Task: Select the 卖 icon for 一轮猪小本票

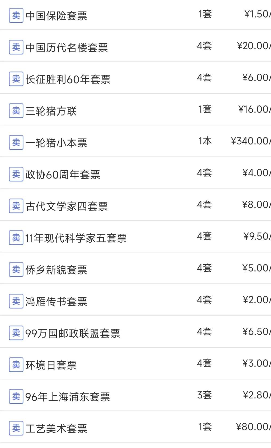Action: [x=16, y=142]
